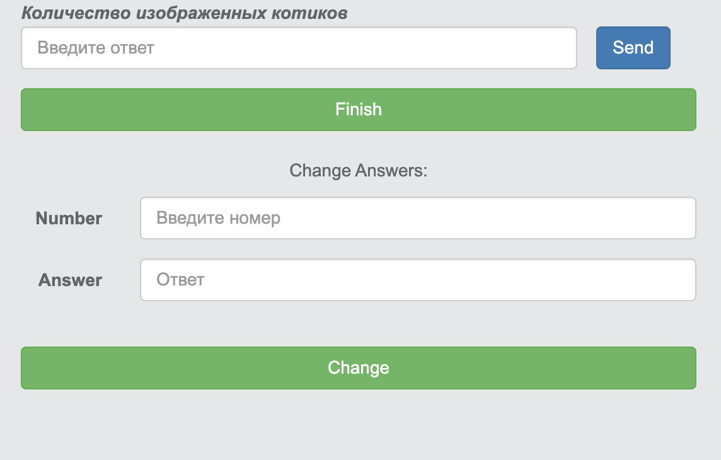Focus the Number input field
Image resolution: width=721 pixels, height=460 pixels.
click(x=417, y=218)
